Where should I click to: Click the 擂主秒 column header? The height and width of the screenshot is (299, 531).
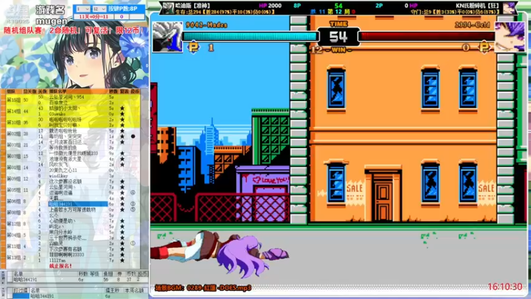coord(112,290)
